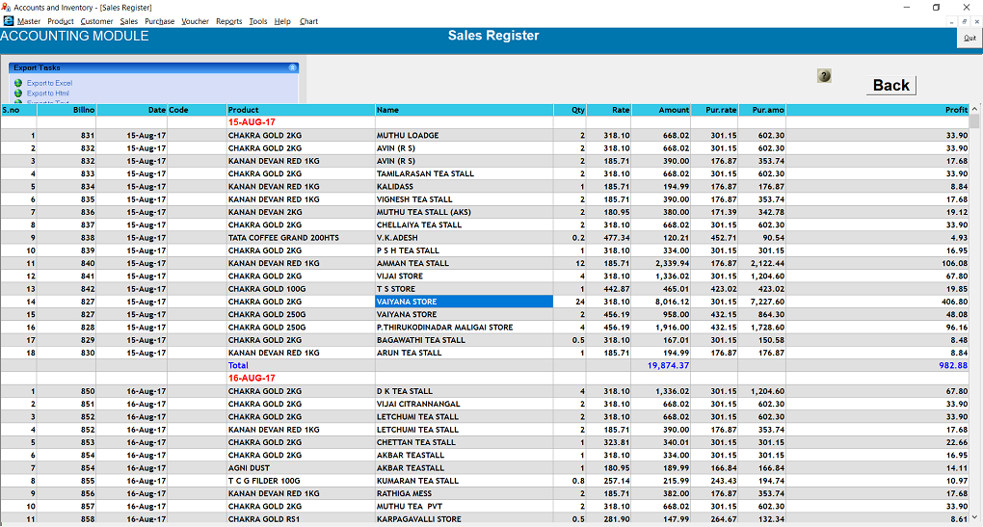Click the Export to Excel globe icon
Viewport: 983px width, 527px height.
pyautogui.click(x=17, y=84)
